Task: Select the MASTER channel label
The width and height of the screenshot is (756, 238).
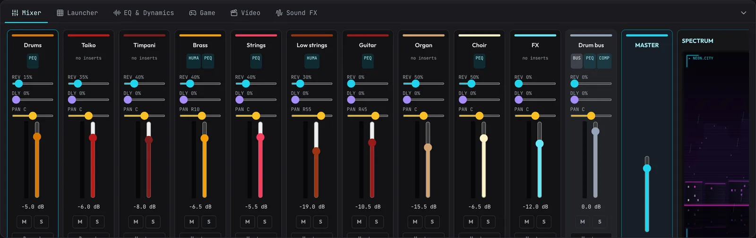Action: (647, 45)
